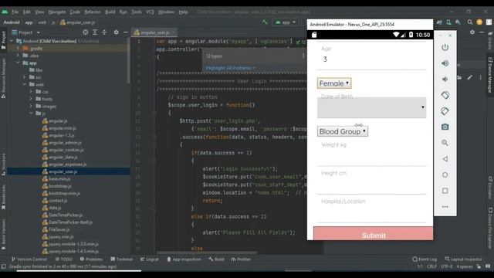Collapse all in the Project panel toolbar
The height and width of the screenshot is (278, 494).
point(104,32)
